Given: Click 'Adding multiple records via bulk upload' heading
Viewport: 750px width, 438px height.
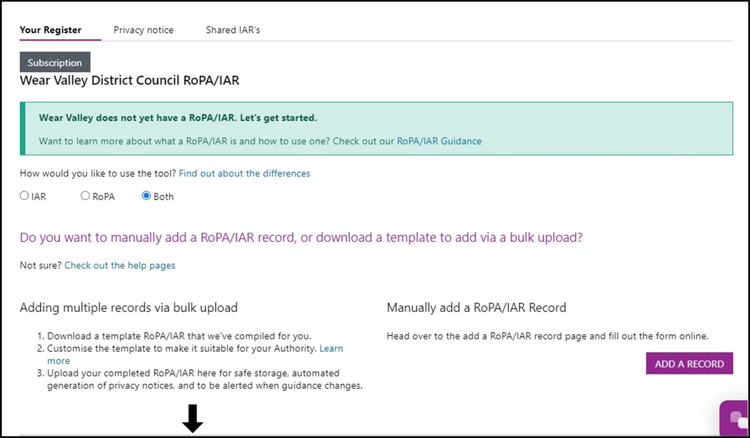Looking at the screenshot, I should (129, 307).
